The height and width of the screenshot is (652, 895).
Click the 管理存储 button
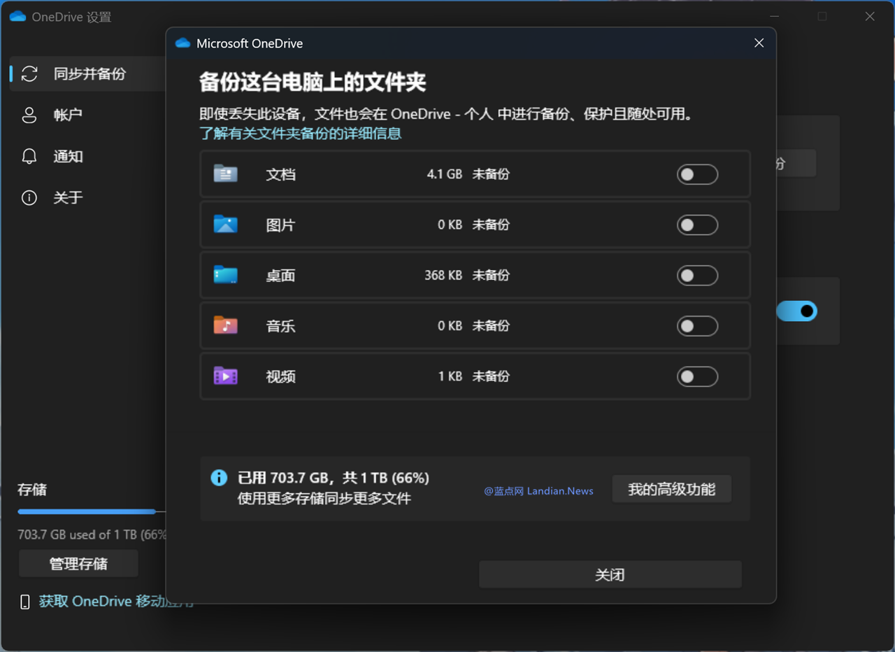click(78, 563)
